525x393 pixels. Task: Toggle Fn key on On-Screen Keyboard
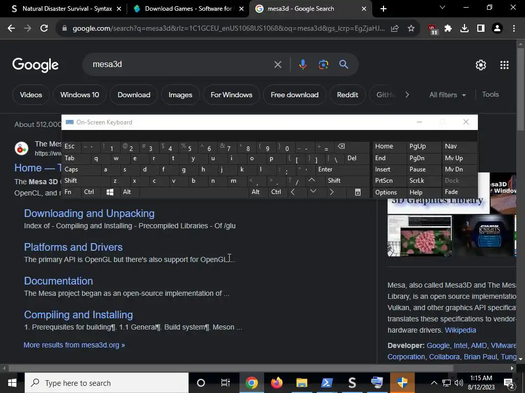pyautogui.click(x=71, y=192)
